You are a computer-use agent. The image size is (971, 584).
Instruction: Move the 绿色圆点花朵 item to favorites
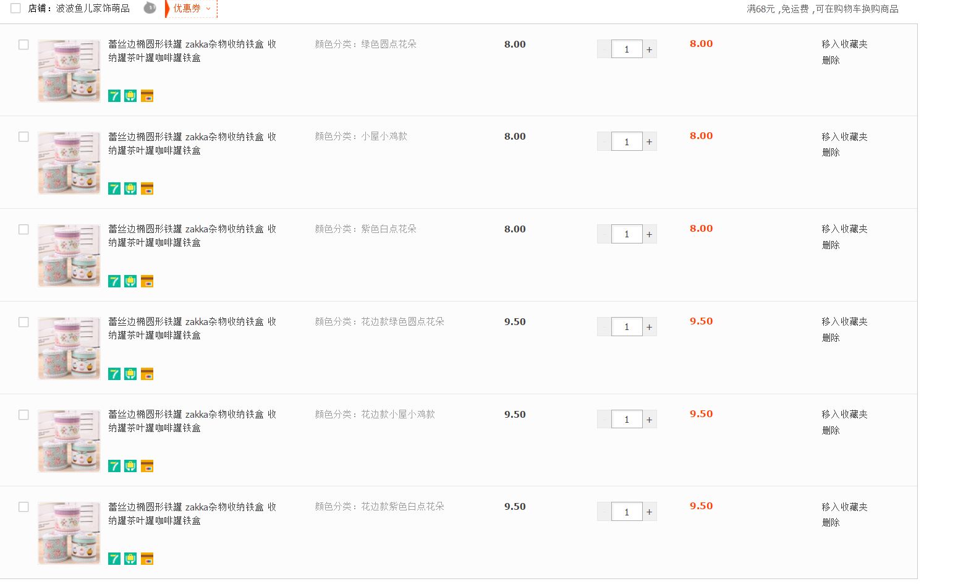click(844, 44)
